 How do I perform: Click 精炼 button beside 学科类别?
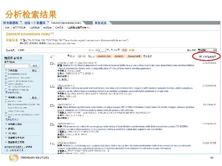click(35, 71)
